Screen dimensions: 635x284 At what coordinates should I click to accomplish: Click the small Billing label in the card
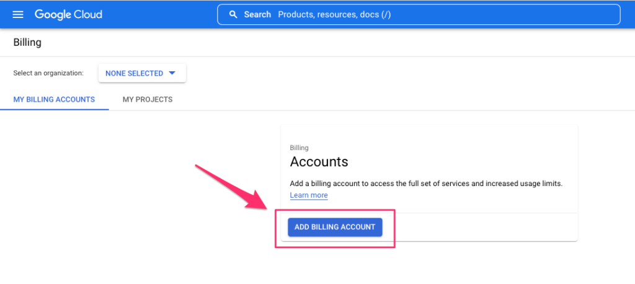[x=300, y=148]
